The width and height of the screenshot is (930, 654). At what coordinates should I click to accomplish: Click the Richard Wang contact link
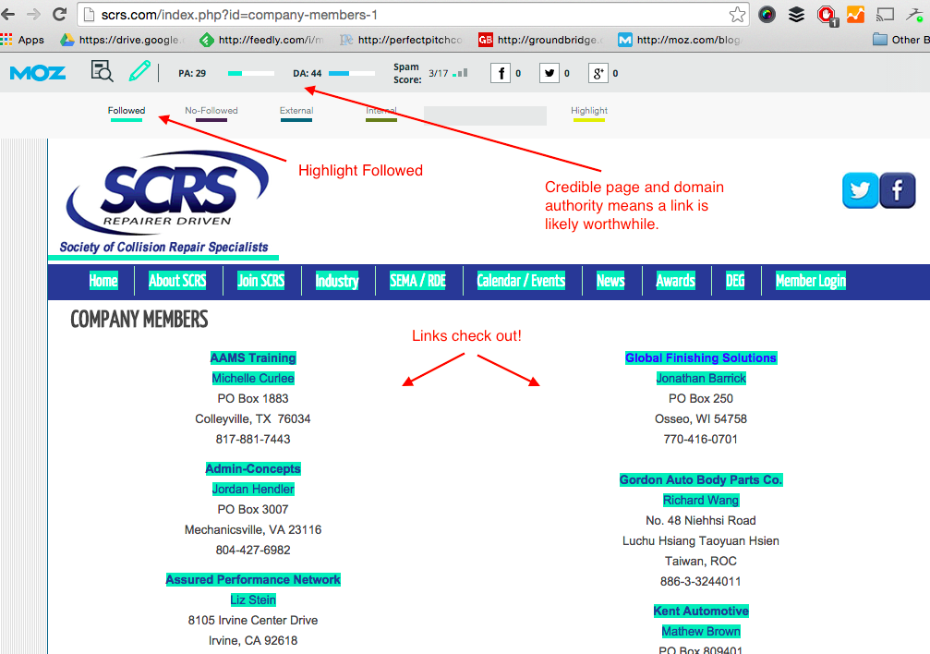coord(701,501)
